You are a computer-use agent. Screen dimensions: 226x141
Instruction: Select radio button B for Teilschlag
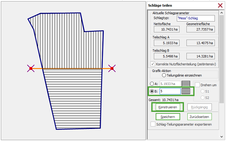click(x=152, y=91)
